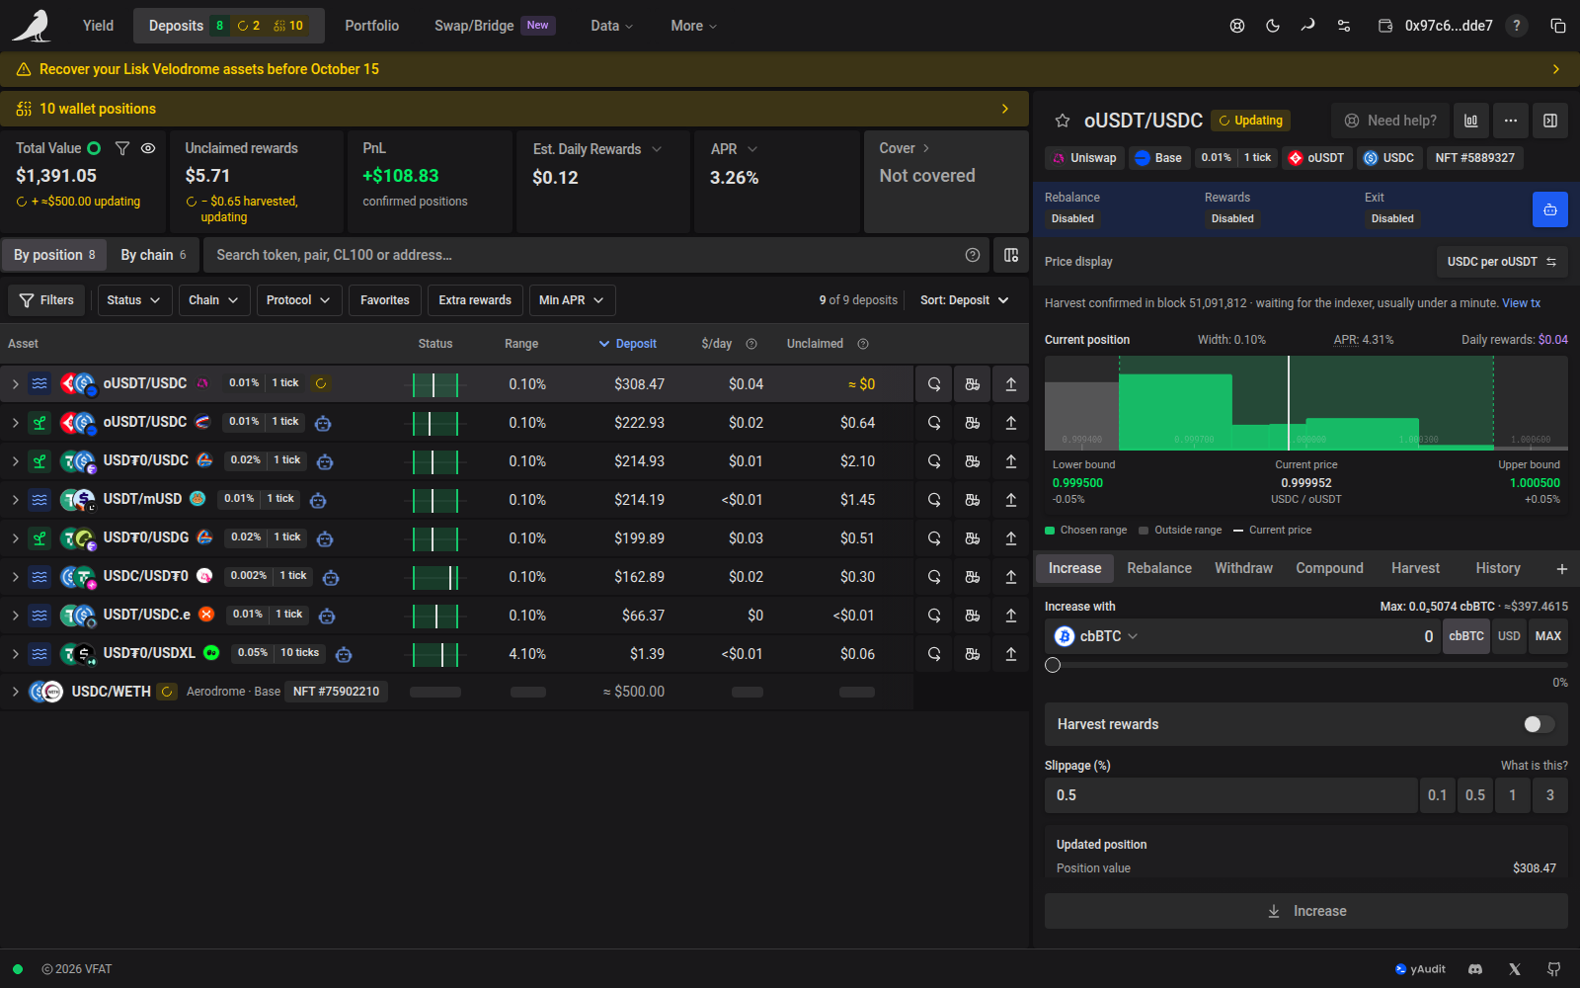The height and width of the screenshot is (988, 1580).
Task: Click the rebalance icon in the USDT/mUSD row
Action: coord(934,500)
